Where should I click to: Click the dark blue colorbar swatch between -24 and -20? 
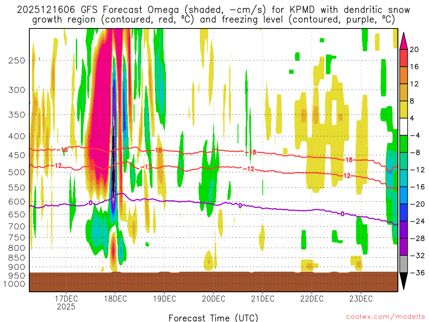(x=403, y=213)
